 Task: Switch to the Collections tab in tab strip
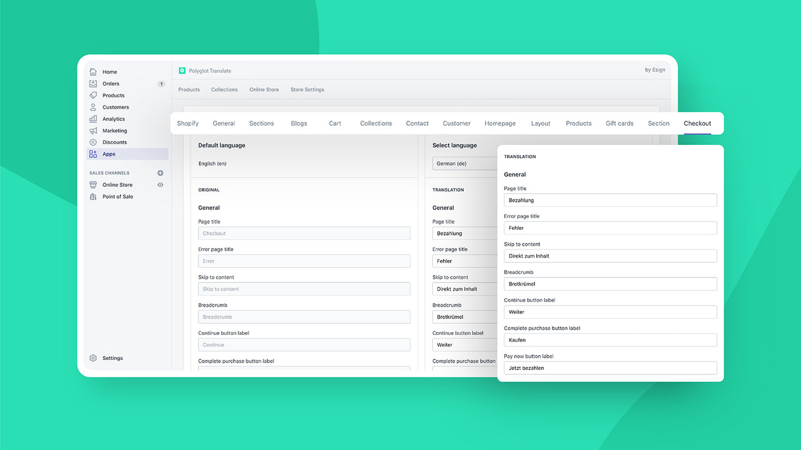pyautogui.click(x=376, y=123)
